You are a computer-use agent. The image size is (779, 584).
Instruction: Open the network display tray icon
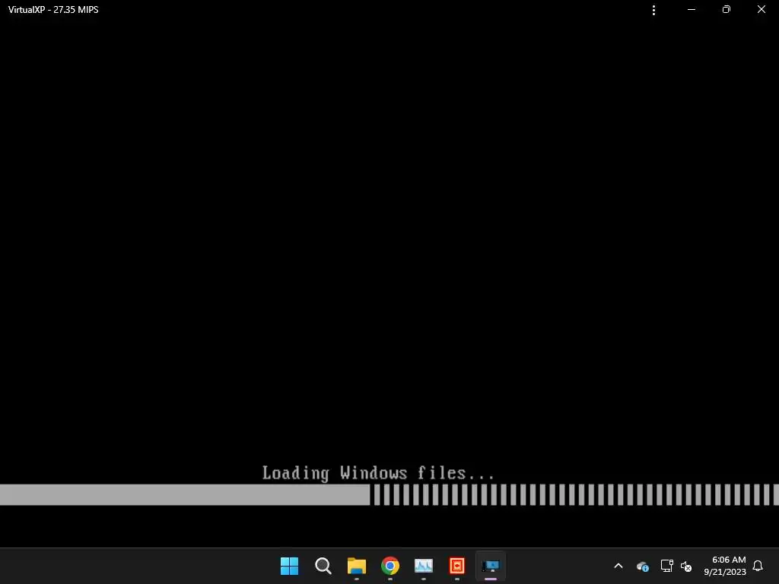tap(666, 566)
